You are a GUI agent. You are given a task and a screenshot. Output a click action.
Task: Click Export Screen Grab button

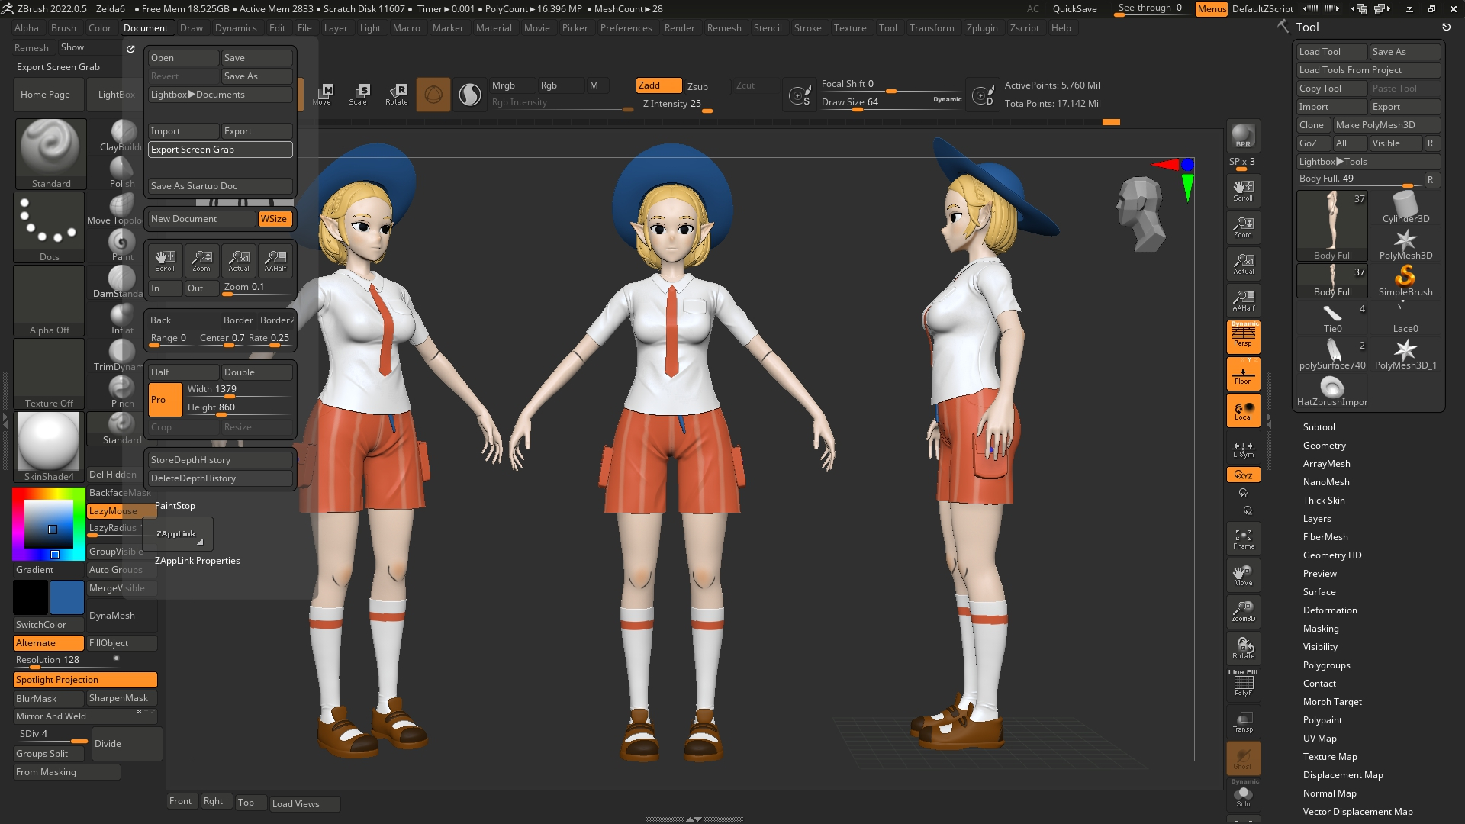[x=220, y=150]
